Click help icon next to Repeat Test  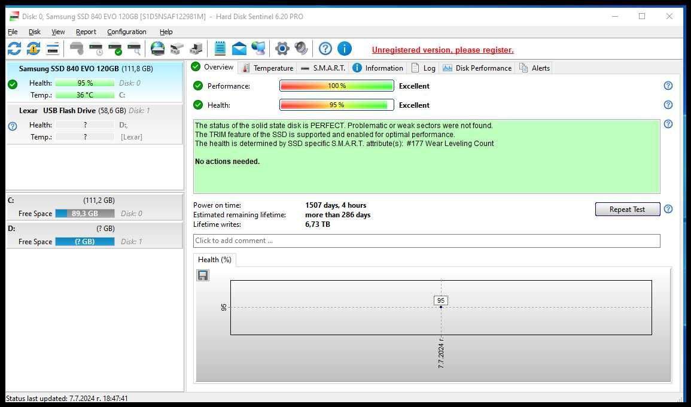pyautogui.click(x=668, y=209)
